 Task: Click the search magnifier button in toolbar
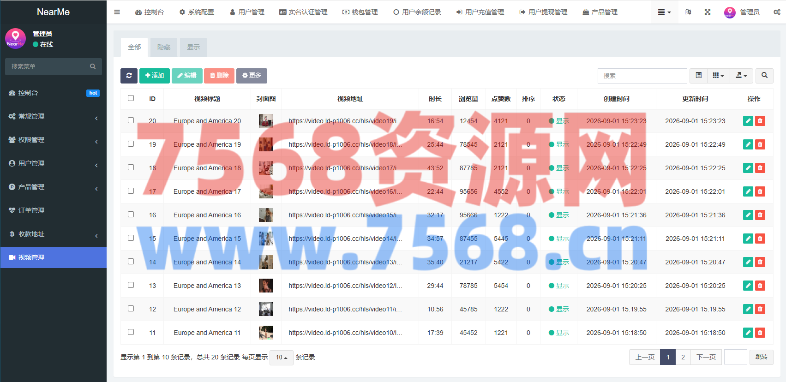click(x=764, y=76)
